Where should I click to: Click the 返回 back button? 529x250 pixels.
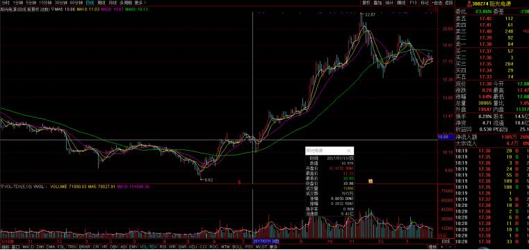tap(448, 2)
